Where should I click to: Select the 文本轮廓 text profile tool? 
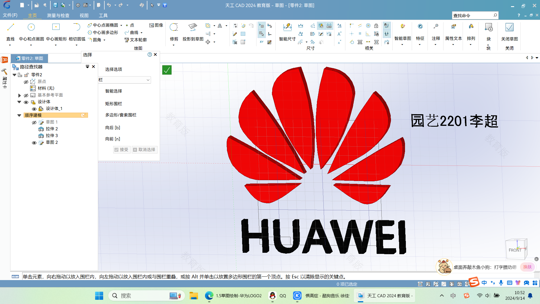[x=136, y=40]
